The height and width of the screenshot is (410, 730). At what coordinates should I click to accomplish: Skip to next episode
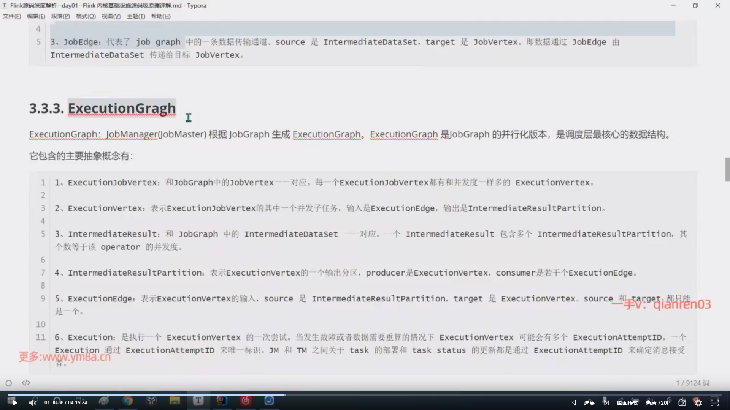tap(606, 403)
